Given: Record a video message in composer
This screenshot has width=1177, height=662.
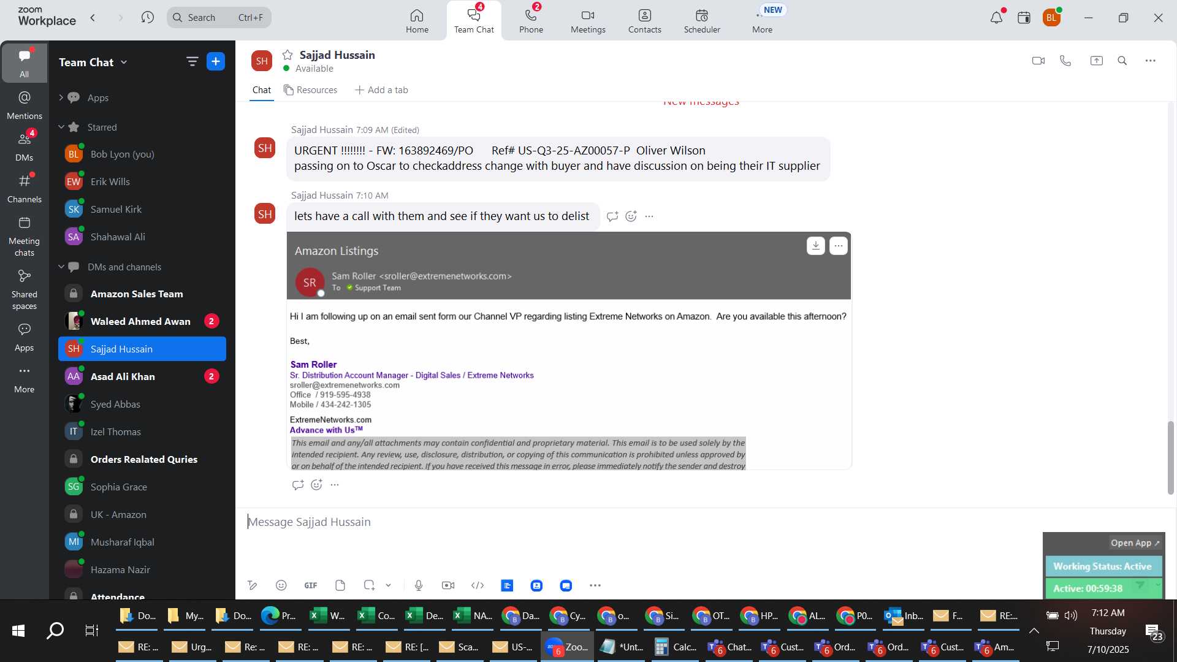Looking at the screenshot, I should tap(448, 585).
